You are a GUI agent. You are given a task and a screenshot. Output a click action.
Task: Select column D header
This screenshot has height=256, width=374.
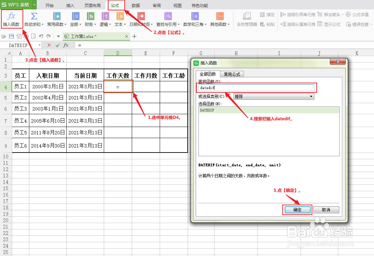(118, 53)
